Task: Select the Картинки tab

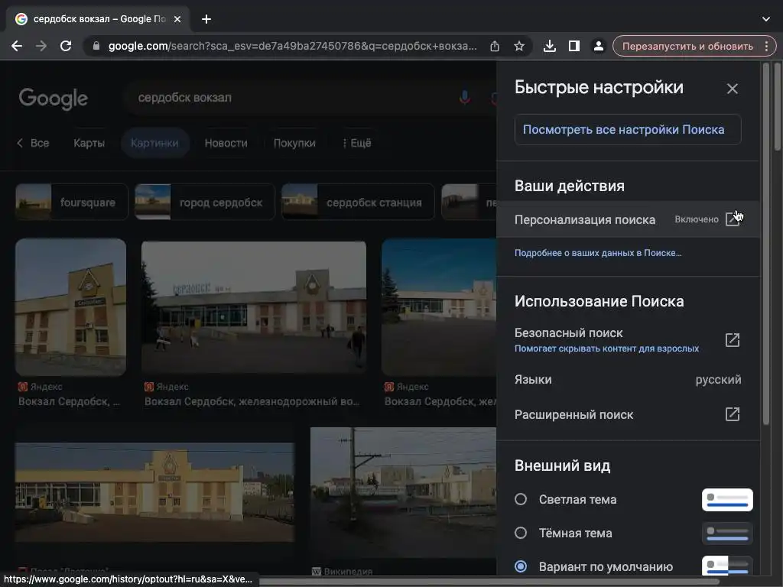Action: [154, 143]
